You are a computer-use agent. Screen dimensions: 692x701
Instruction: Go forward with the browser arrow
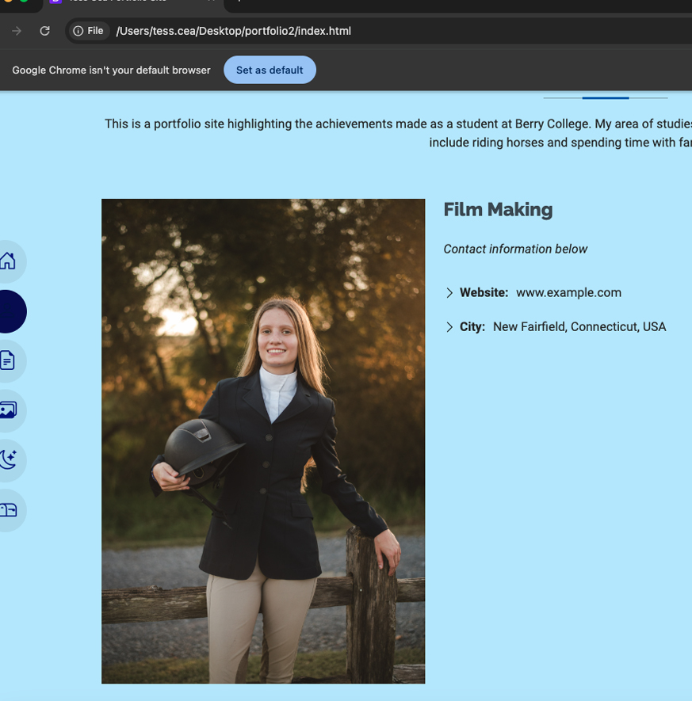[17, 31]
